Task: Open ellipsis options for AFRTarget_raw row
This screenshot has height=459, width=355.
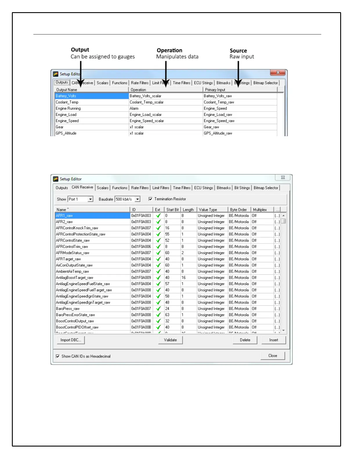Action: (x=277, y=259)
